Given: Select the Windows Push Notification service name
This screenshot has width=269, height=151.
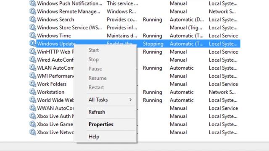Looking at the screenshot, I should click(70, 3).
